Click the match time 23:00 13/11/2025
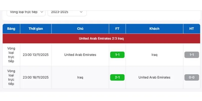The image size is (202, 101). click(36, 55)
